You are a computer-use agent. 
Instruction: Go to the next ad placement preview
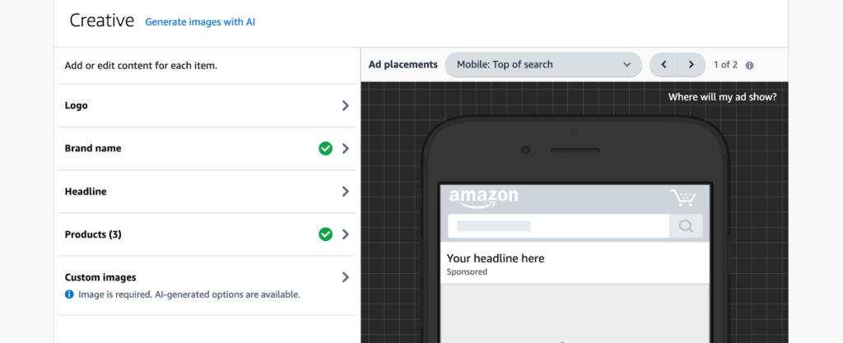pyautogui.click(x=692, y=64)
